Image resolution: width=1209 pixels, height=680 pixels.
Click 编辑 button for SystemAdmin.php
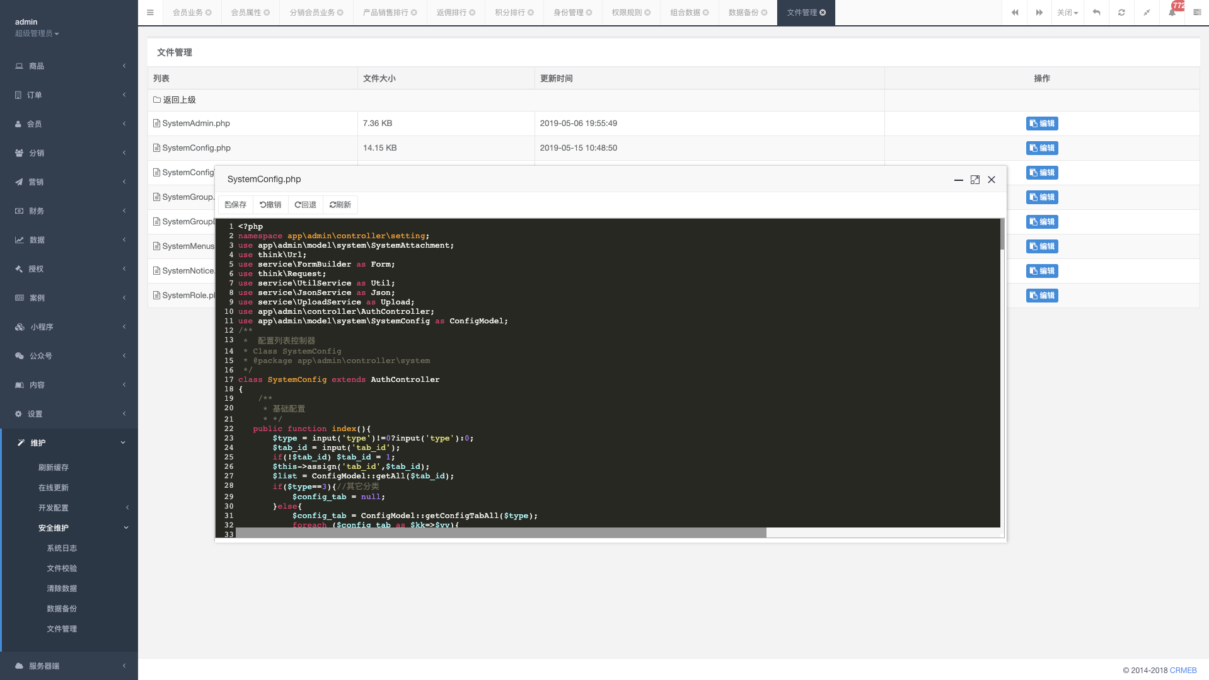(x=1041, y=124)
